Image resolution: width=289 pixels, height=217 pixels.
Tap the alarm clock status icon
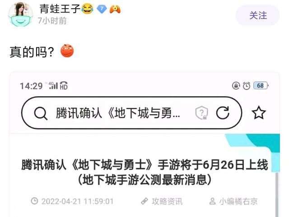(x=247, y=86)
